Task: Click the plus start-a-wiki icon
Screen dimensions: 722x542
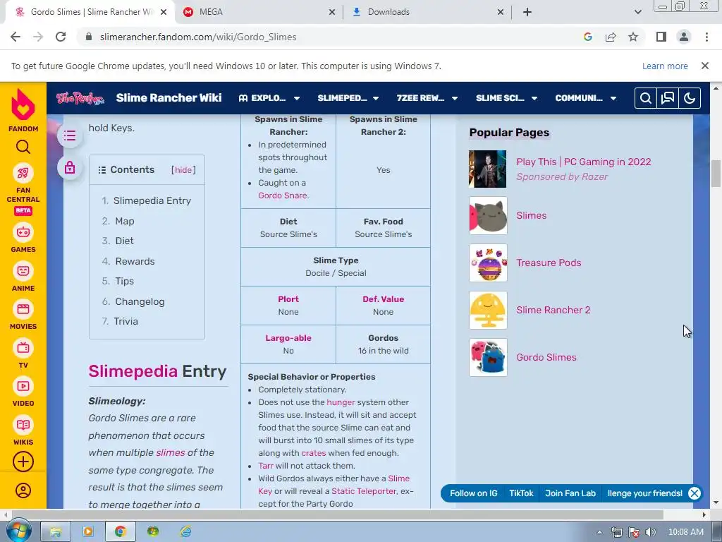Action: click(23, 462)
